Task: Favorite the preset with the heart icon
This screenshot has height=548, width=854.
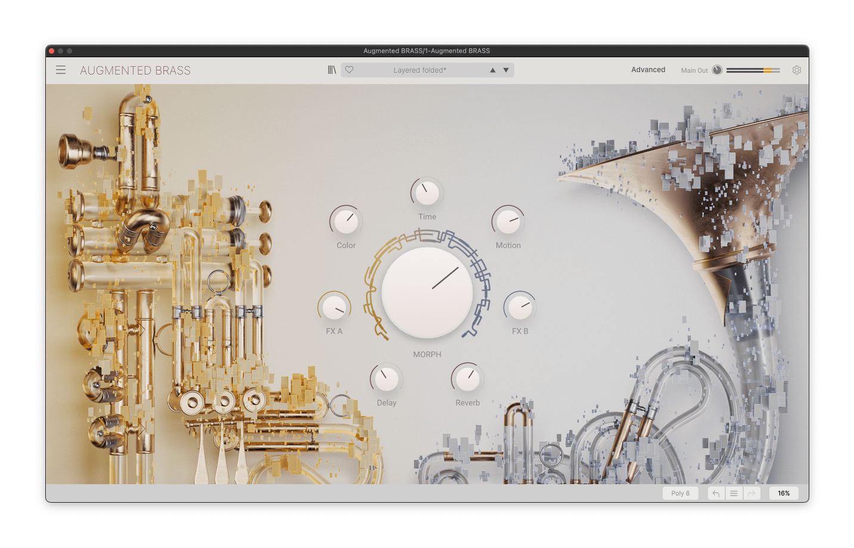Action: coord(349,70)
